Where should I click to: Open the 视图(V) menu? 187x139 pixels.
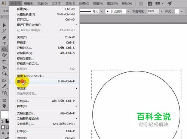coord(98,3)
